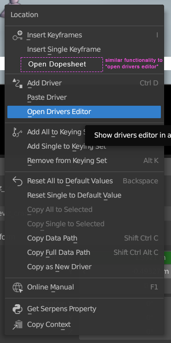Click the grayed Copy All to Selected entry
This screenshot has width=171, height=343.
coord(84,210)
